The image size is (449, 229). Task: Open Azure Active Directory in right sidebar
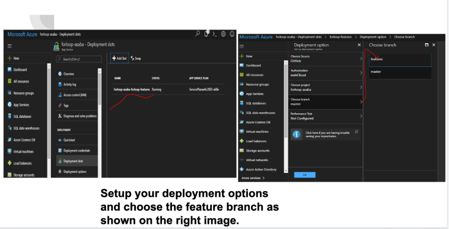(x=261, y=169)
